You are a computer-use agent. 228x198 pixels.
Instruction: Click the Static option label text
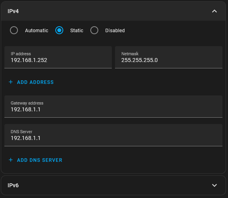(77, 31)
